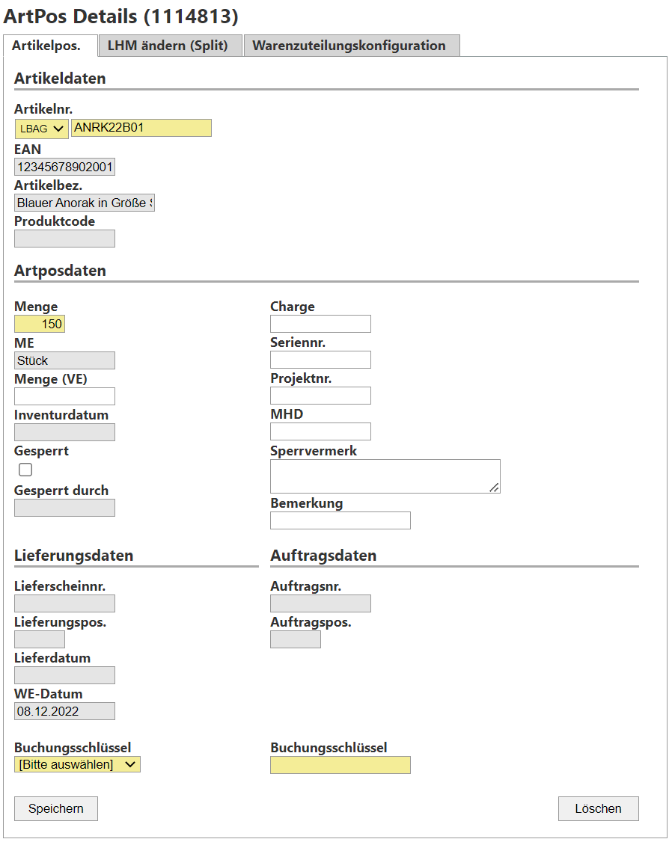This screenshot has width=672, height=842.
Task: Focus the Menge quantity field
Action: (x=40, y=324)
